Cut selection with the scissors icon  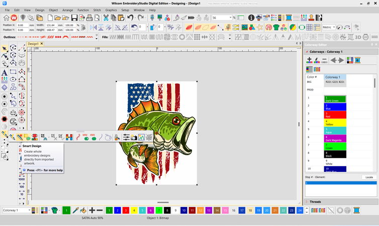[x=106, y=18]
